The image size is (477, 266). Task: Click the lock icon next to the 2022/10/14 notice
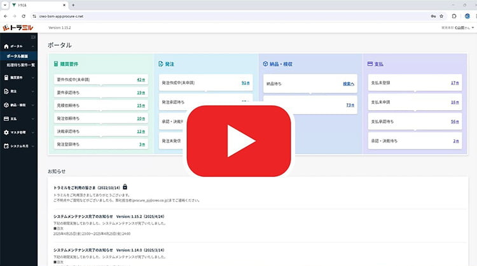[x=125, y=187]
